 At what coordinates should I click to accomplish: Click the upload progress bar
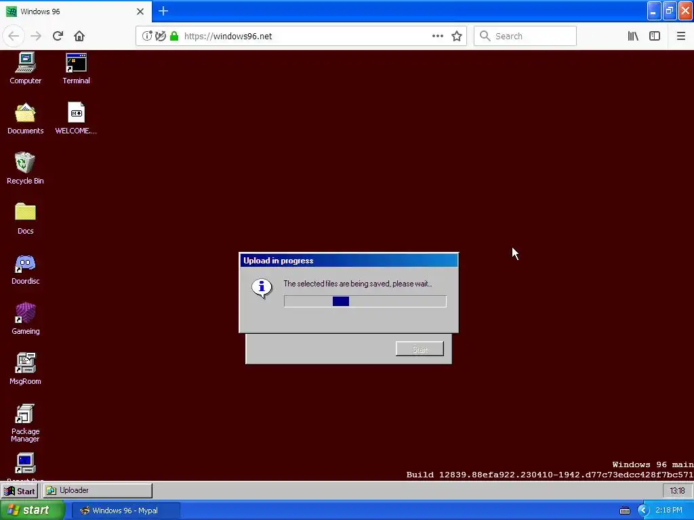[x=365, y=301]
